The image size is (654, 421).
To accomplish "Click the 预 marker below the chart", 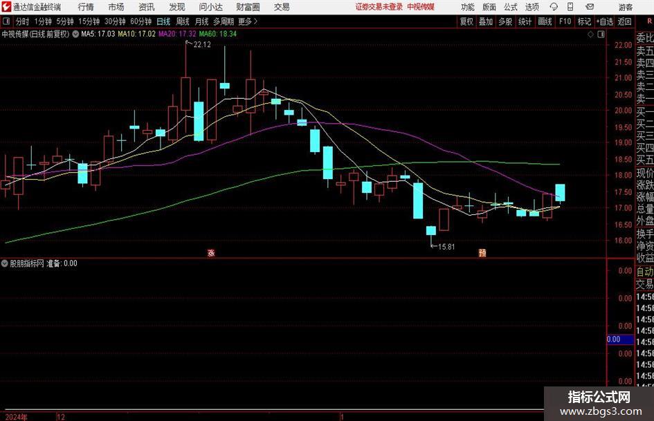I will point(482,252).
